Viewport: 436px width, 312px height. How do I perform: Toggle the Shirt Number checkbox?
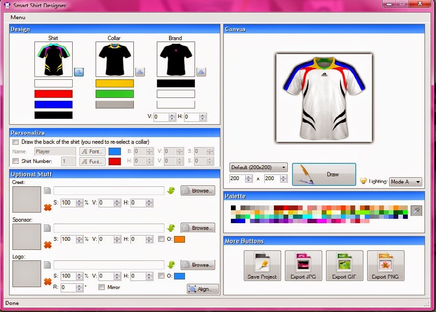(x=16, y=161)
